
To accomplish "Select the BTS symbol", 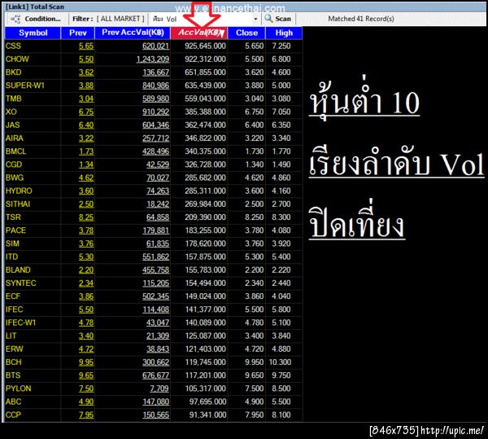I will 13,375.
